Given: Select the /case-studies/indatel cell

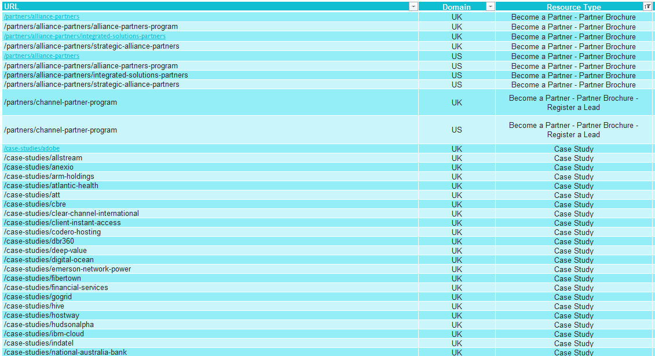Looking at the screenshot, I should 210,343.
